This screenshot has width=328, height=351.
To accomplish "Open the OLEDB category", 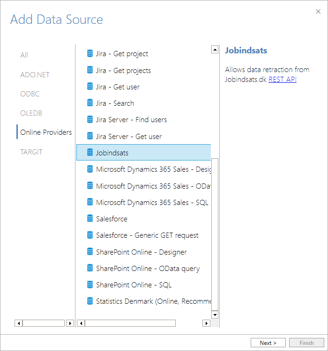I will click(31, 113).
